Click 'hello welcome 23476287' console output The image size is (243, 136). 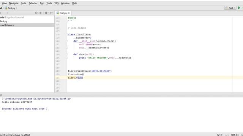click(17, 102)
